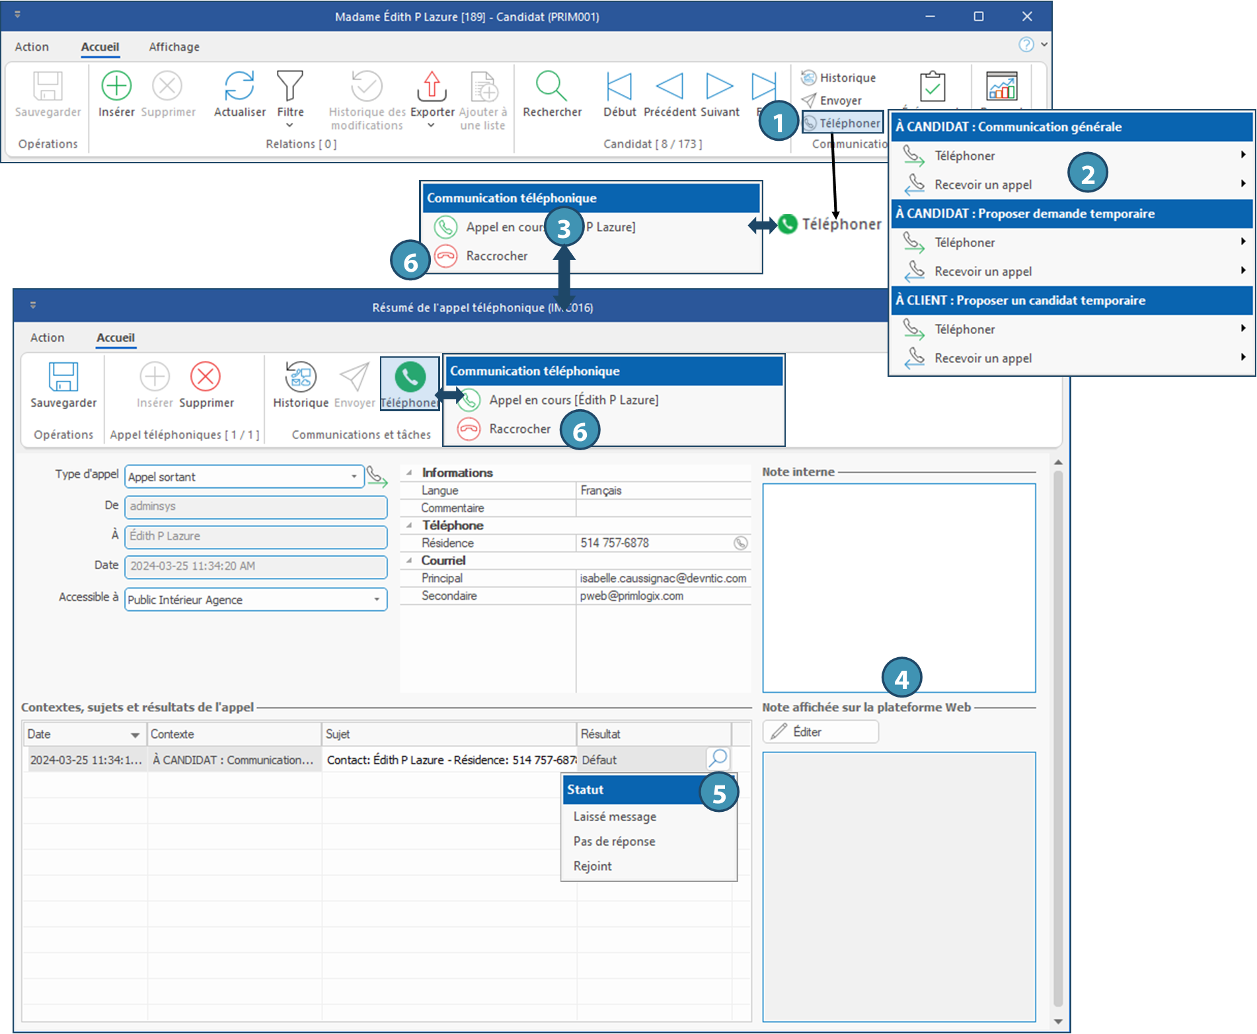The height and width of the screenshot is (1034, 1257).
Task: Click the Éditer button for web note
Action: click(820, 732)
